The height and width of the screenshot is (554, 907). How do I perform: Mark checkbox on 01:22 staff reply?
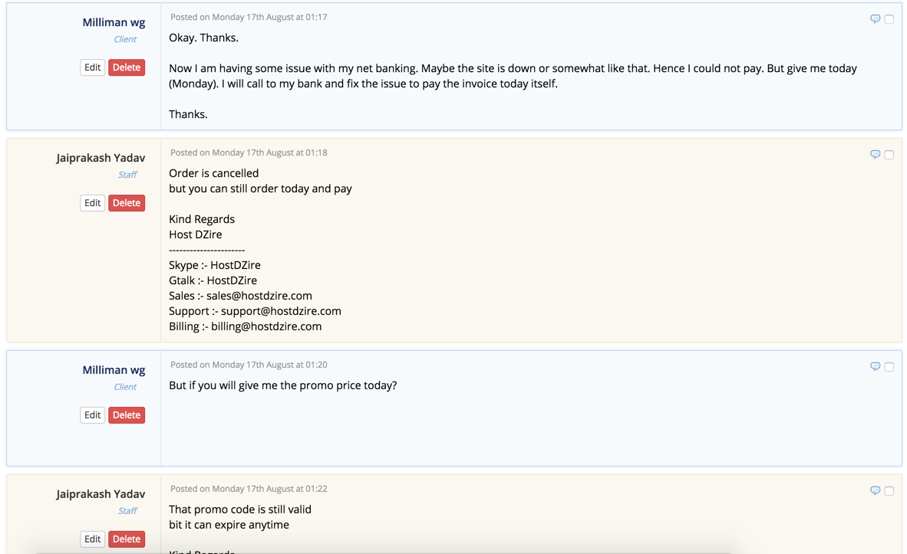(x=889, y=491)
